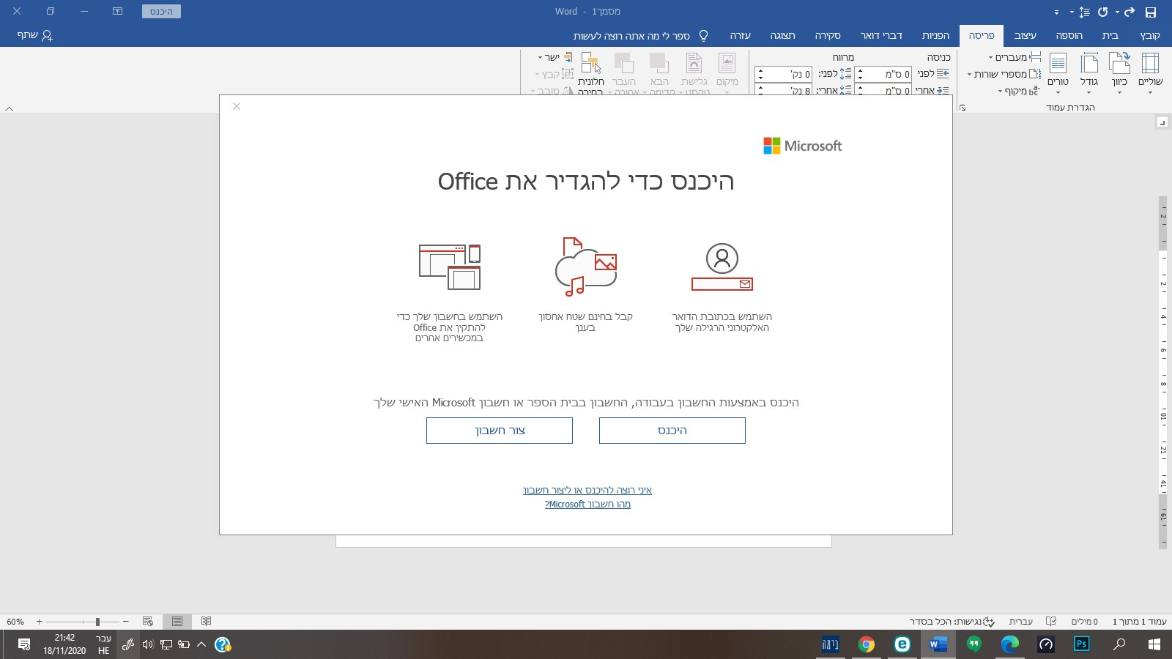1172x659 pixels.
Task: Click the zoom out minus button
Action: tap(126, 622)
